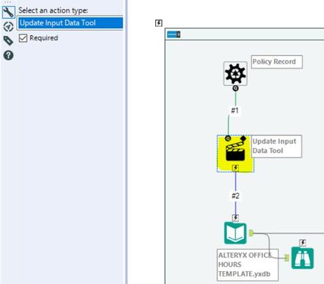
Task: Click the lightning anchor above Input Data tool
Action: [235, 217]
